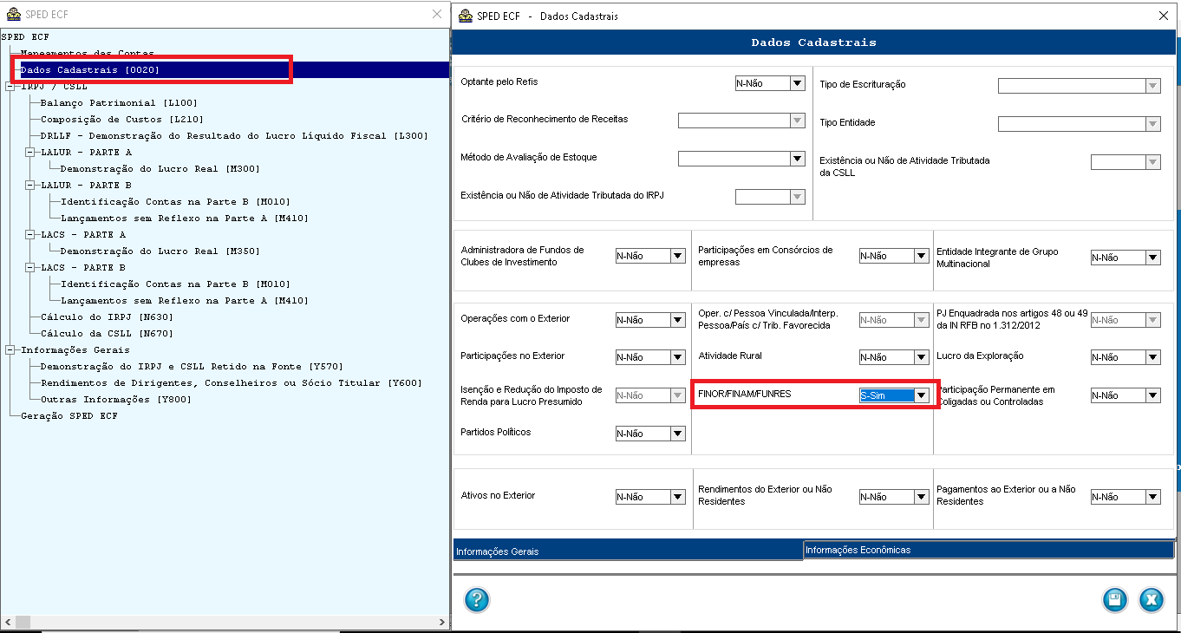The width and height of the screenshot is (1181, 633).
Task: Click the blue help question-mark icon
Action: 477,599
